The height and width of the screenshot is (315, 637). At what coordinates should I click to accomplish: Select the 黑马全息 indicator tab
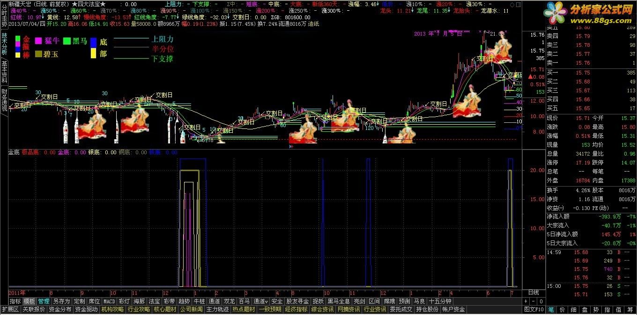(x=338, y=301)
